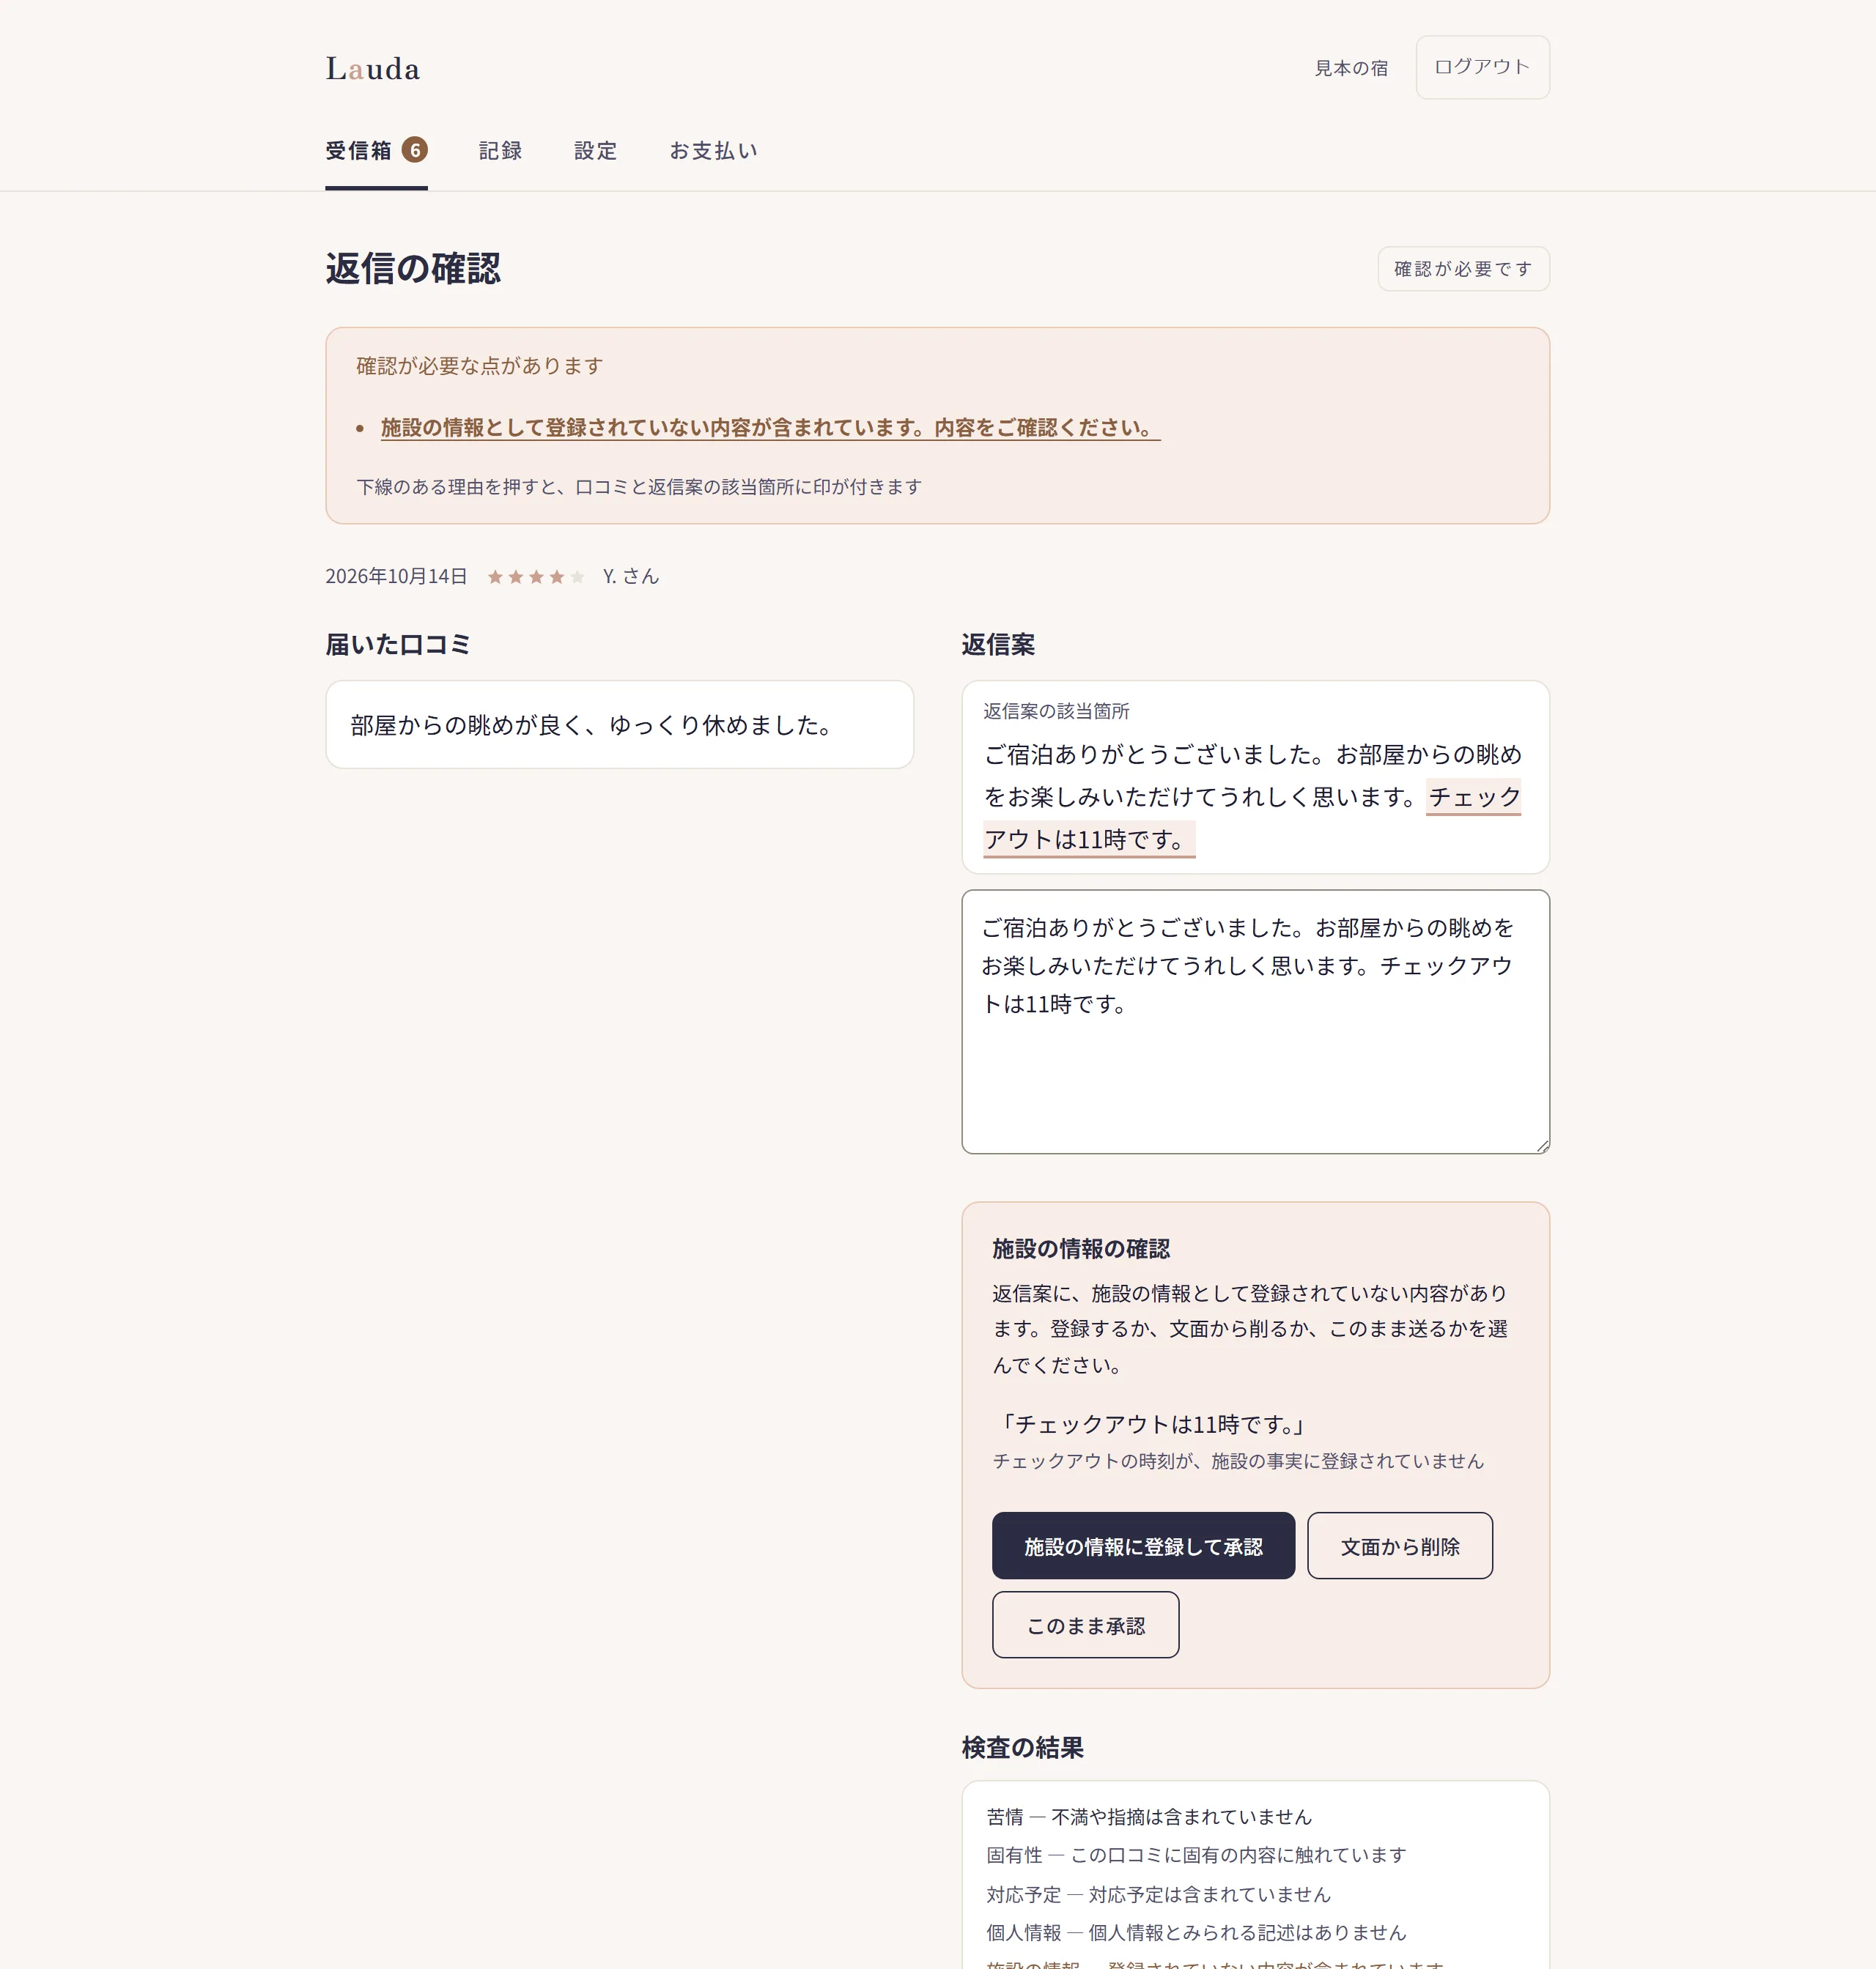The height and width of the screenshot is (1969, 1876).
Task: Click the underlined reason about unregistered facility info
Action: (770, 428)
